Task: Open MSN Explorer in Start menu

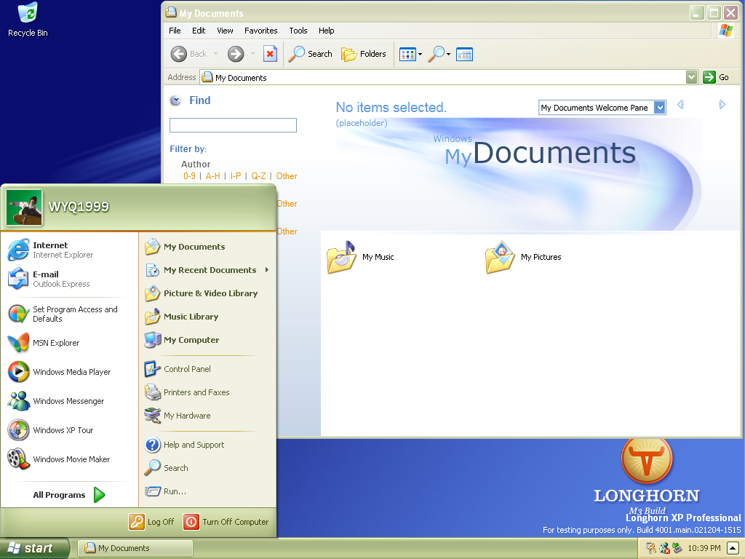Action: (55, 343)
